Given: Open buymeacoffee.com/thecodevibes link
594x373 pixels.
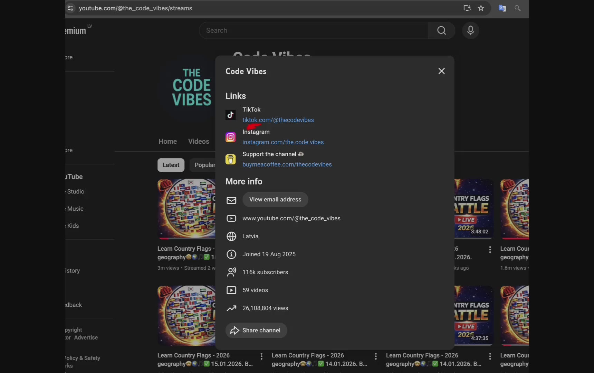Looking at the screenshot, I should coord(287,164).
